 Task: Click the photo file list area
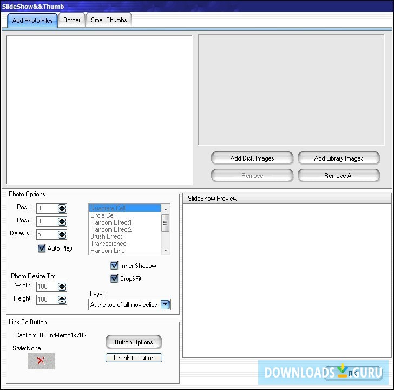(x=99, y=110)
